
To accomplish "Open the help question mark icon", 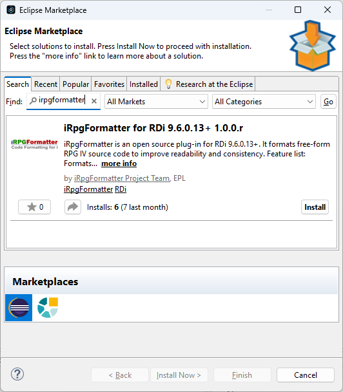I will [17, 374].
